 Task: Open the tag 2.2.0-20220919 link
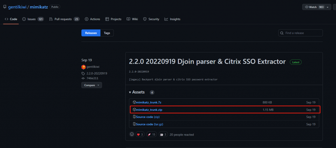click(x=97, y=73)
